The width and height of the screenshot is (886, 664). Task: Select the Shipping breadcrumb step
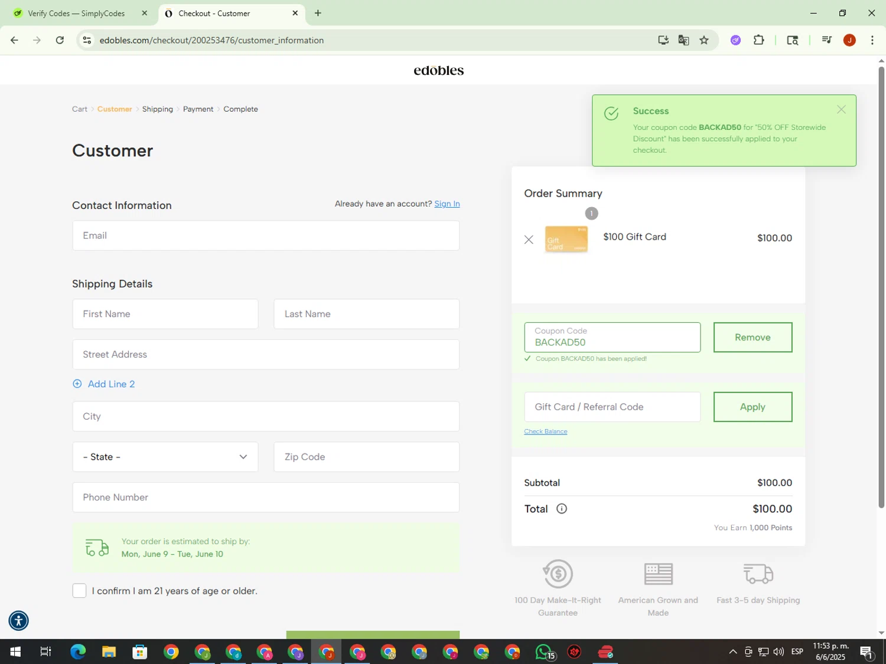[158, 109]
